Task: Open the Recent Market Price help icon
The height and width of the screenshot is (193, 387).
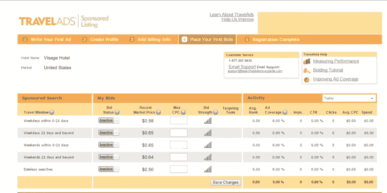Action: click(x=158, y=112)
